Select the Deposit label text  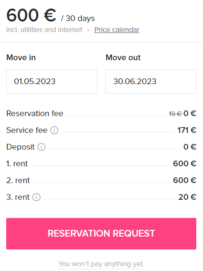click(21, 147)
